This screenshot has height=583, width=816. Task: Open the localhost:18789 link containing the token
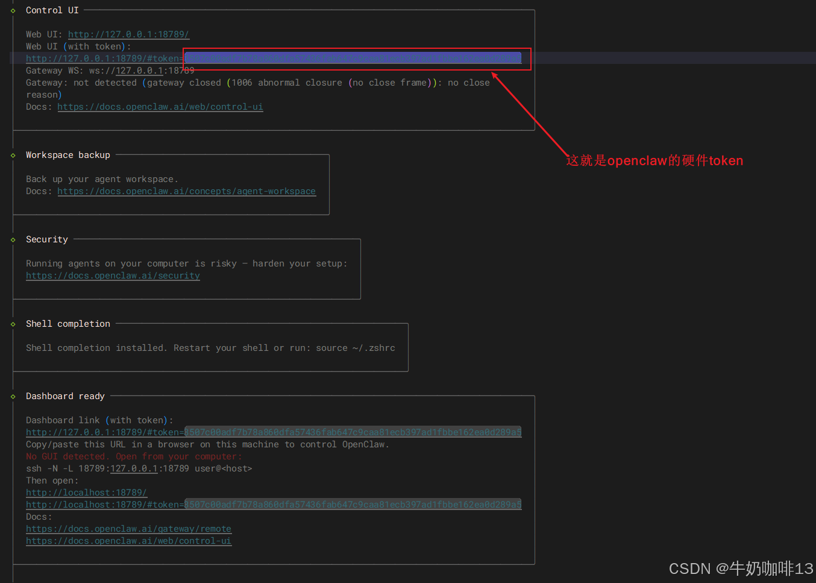tap(274, 505)
